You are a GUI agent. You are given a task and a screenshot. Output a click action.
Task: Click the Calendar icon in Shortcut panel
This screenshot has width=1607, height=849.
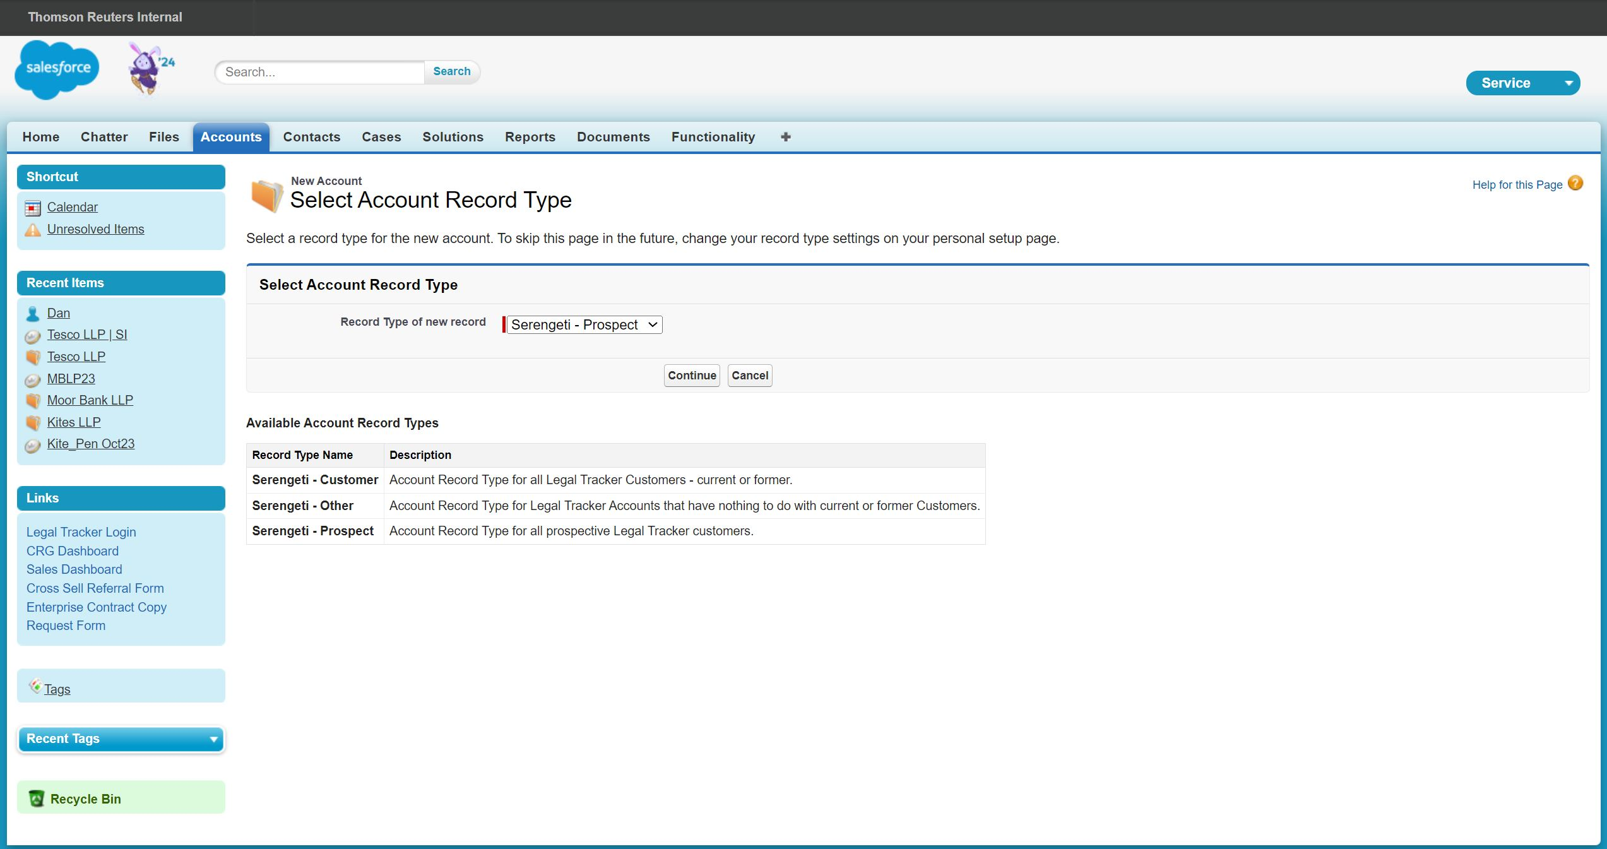click(x=33, y=208)
